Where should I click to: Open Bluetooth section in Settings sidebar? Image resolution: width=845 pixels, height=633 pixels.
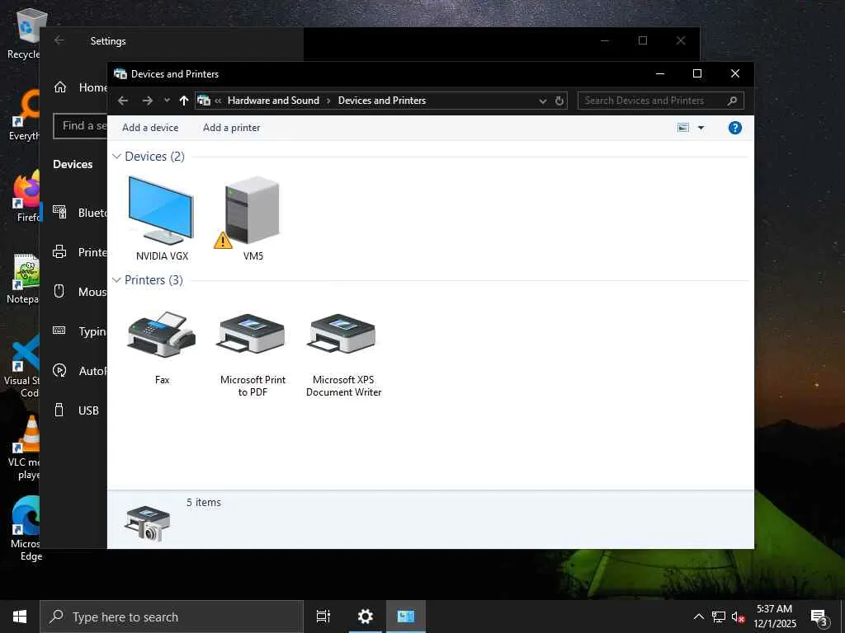[80, 213]
